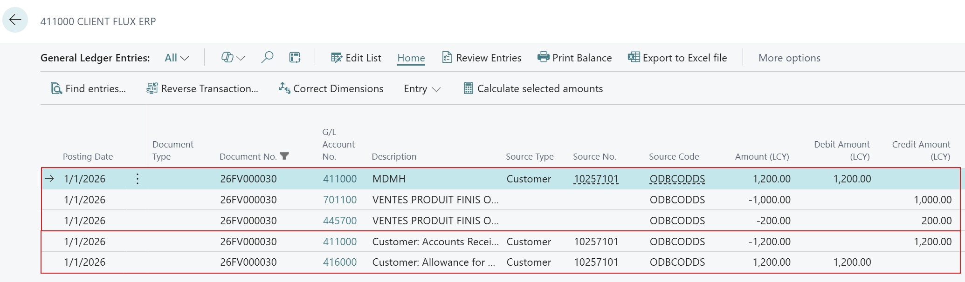Click Print Balance printer icon
Viewport: 965px width, 282px height.
click(543, 57)
